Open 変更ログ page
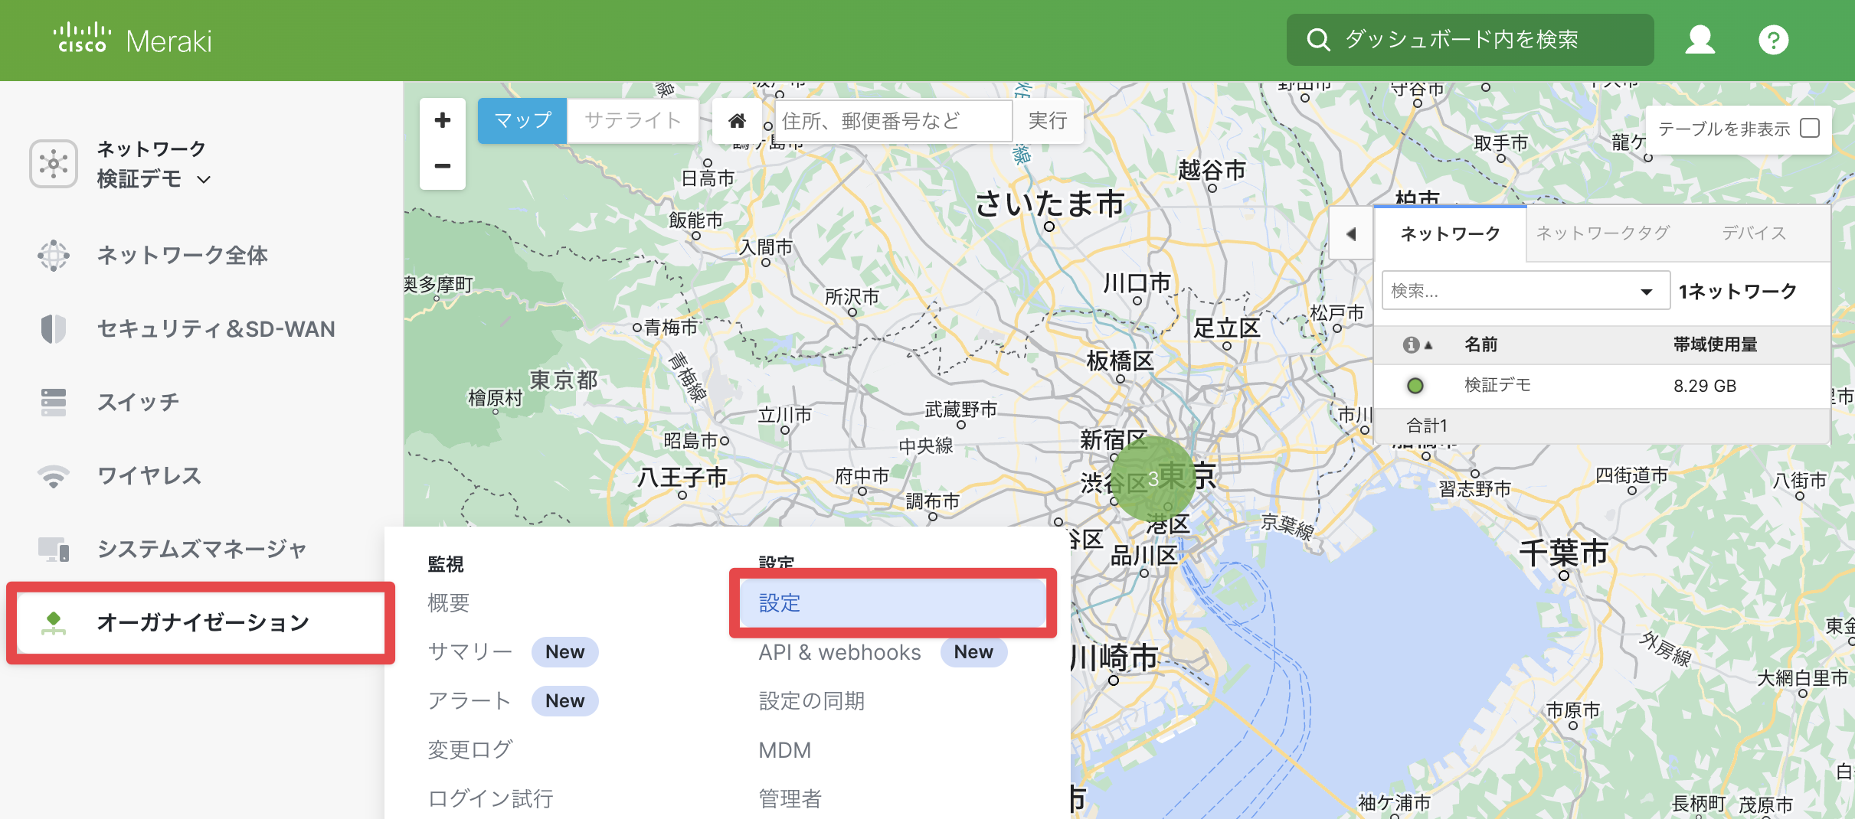The width and height of the screenshot is (1855, 819). pos(469,750)
